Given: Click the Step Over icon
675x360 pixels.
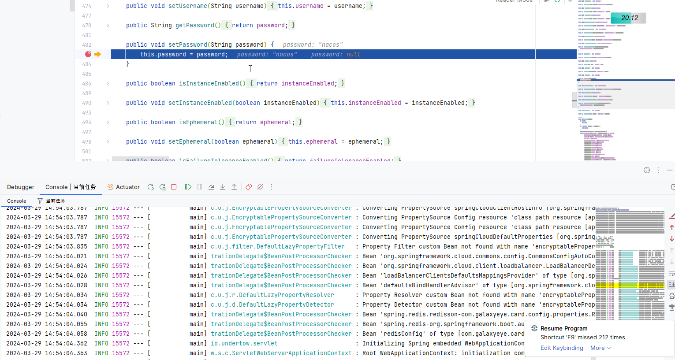Looking at the screenshot, I should pos(211,187).
